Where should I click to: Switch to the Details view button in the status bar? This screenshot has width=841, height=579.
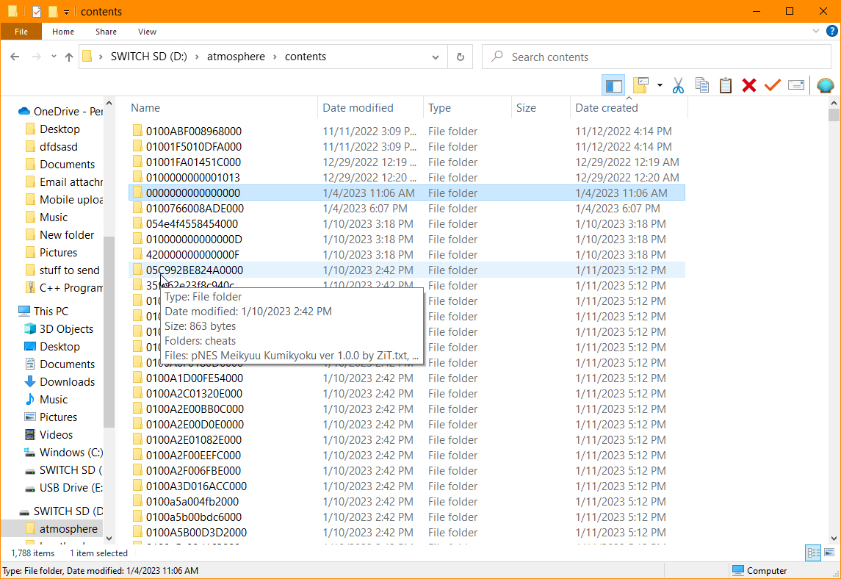click(x=813, y=553)
